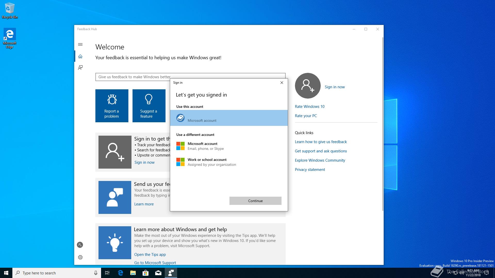Click the feedback search input field
This screenshot has height=278, width=495.
(x=191, y=77)
